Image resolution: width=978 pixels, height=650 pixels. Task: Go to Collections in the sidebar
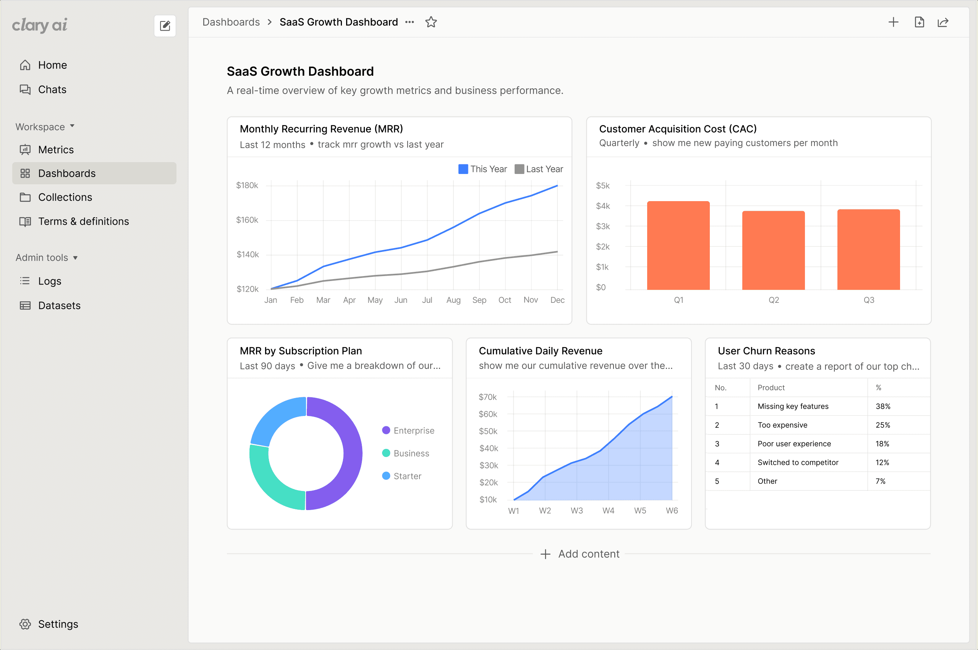(x=65, y=197)
